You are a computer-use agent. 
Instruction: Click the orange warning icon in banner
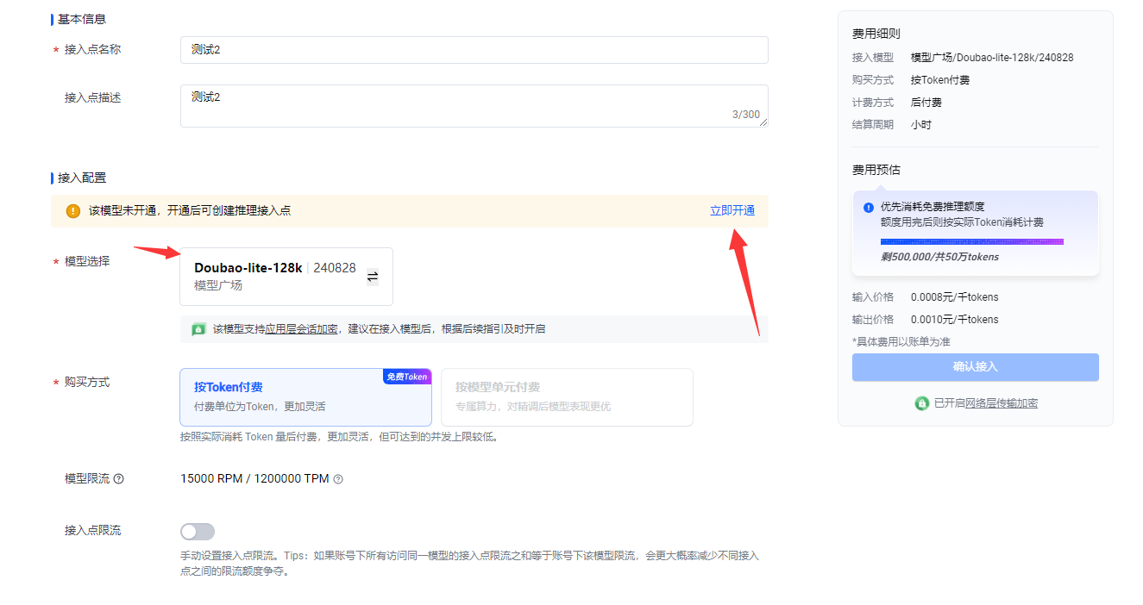coord(73,211)
